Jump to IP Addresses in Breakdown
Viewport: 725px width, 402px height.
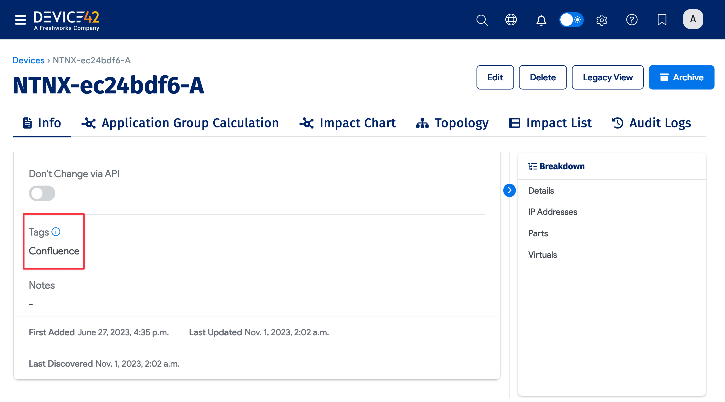(553, 212)
